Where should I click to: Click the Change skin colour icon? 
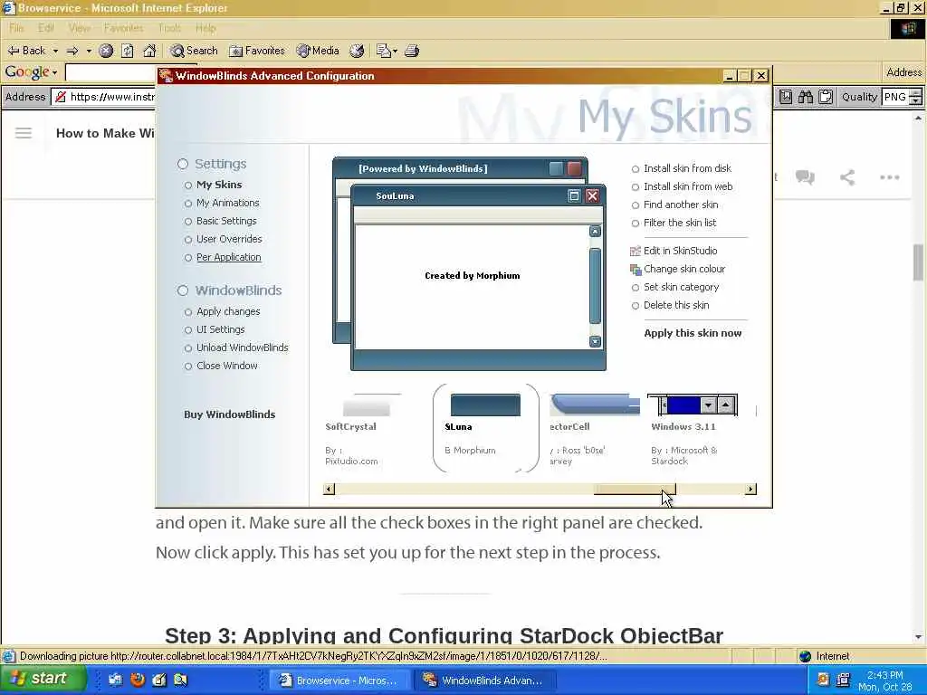[x=636, y=270]
